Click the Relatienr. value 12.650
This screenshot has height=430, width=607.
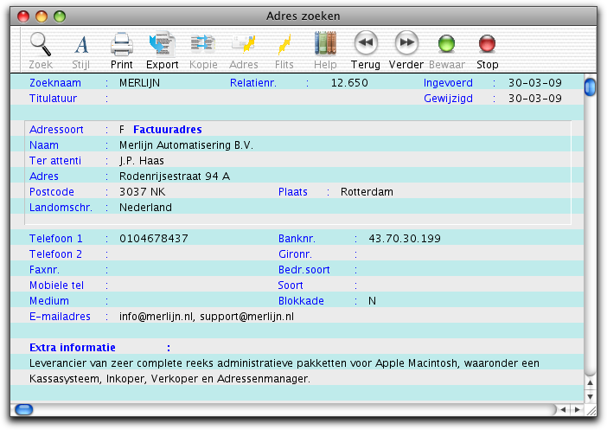pyautogui.click(x=349, y=83)
